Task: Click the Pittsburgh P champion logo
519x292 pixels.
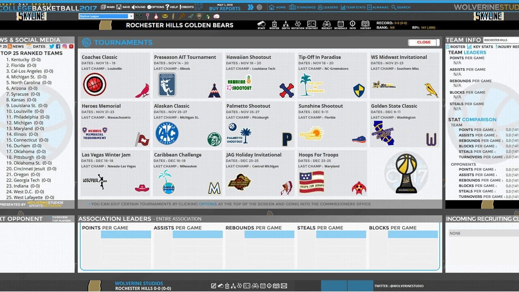Action: coord(287,139)
